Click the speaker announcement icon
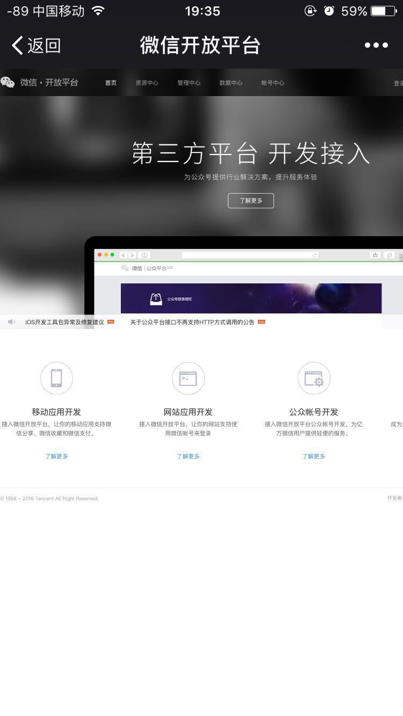This screenshot has width=403, height=716. [x=11, y=322]
